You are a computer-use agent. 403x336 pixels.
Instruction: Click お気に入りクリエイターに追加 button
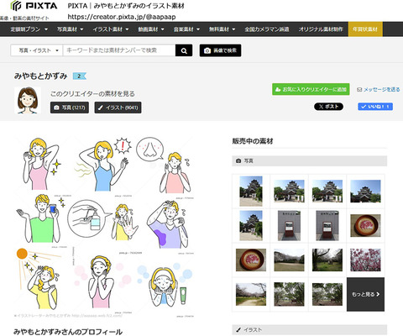point(311,89)
